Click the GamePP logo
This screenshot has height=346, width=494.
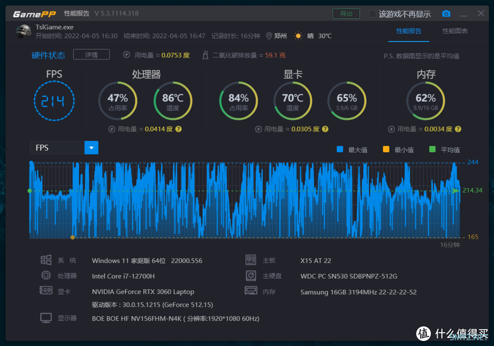coord(34,14)
